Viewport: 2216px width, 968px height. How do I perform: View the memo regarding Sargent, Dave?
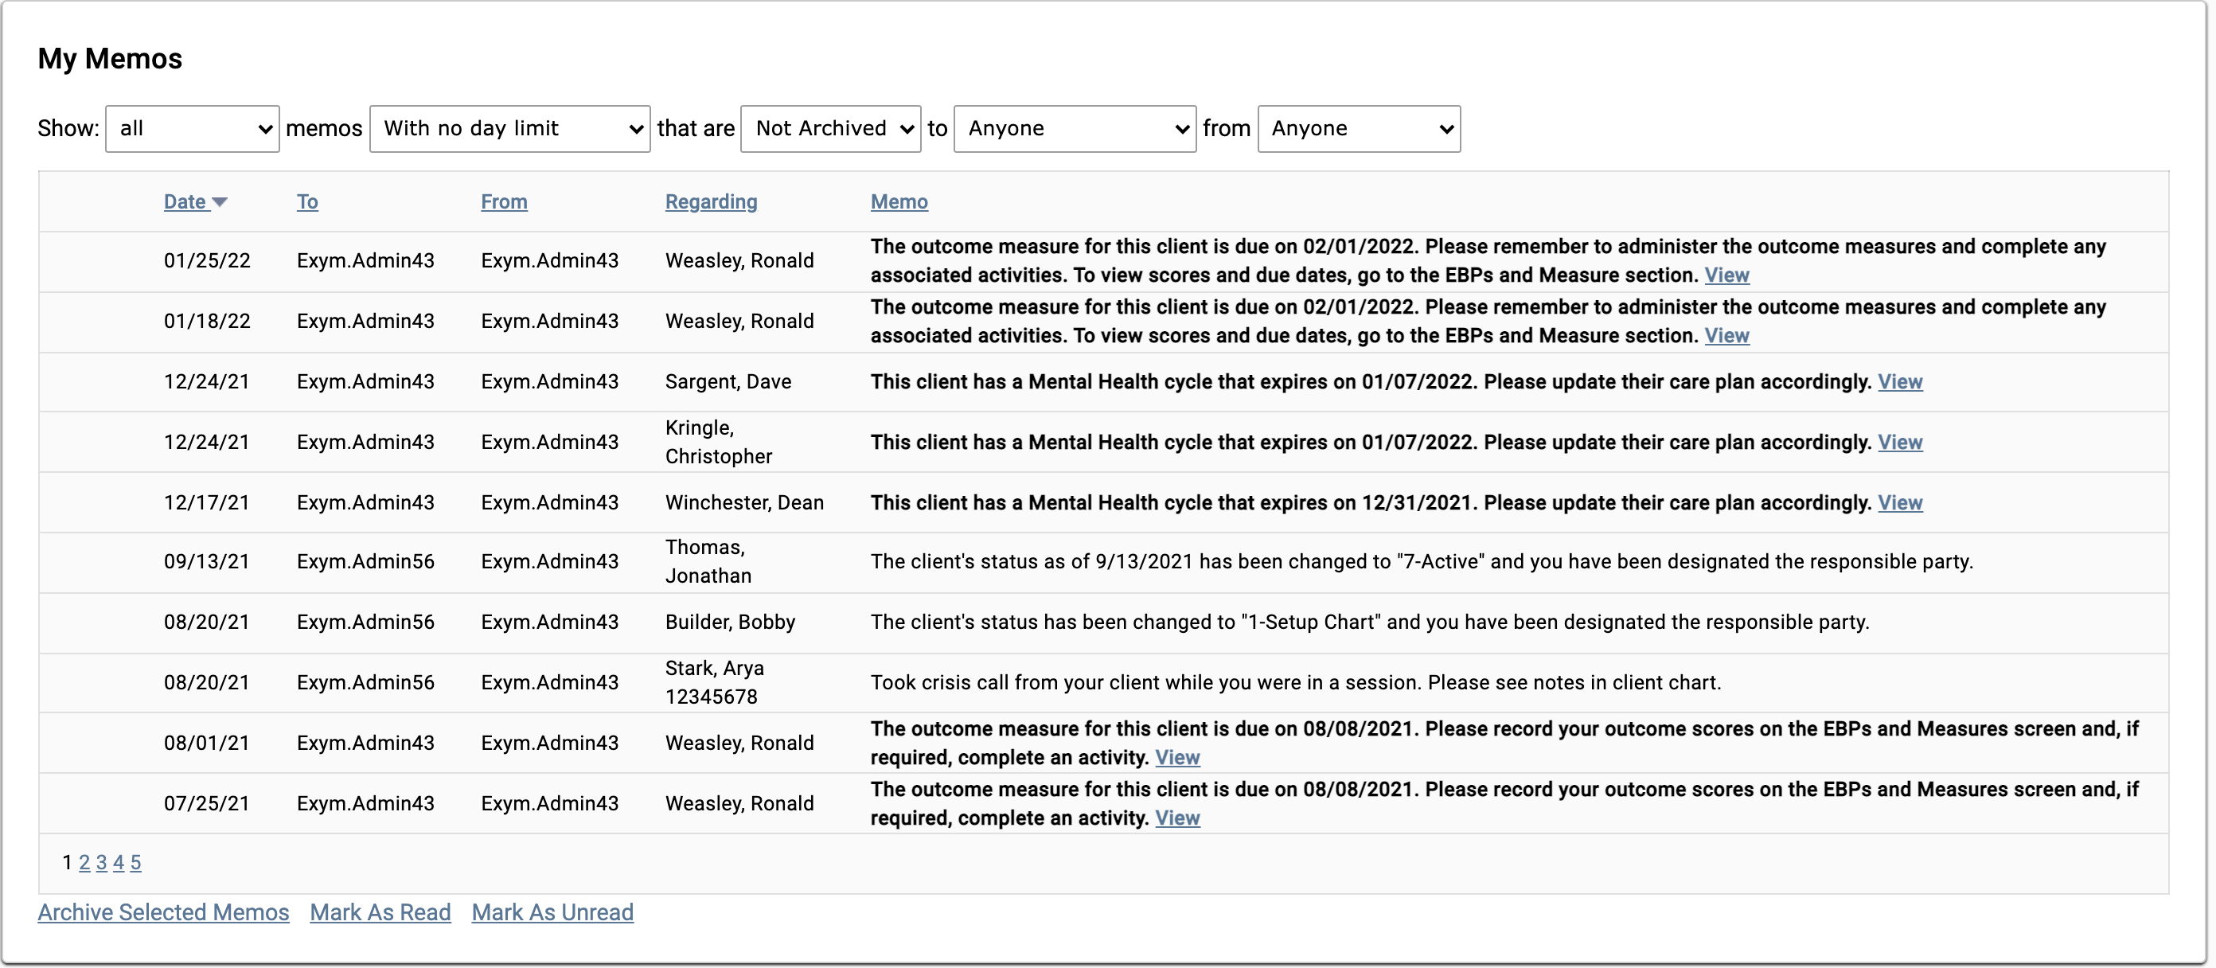[1901, 382]
